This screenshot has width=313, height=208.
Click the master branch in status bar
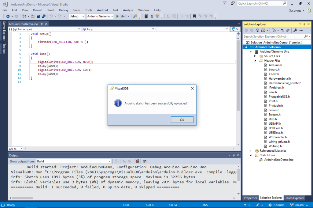(299, 205)
